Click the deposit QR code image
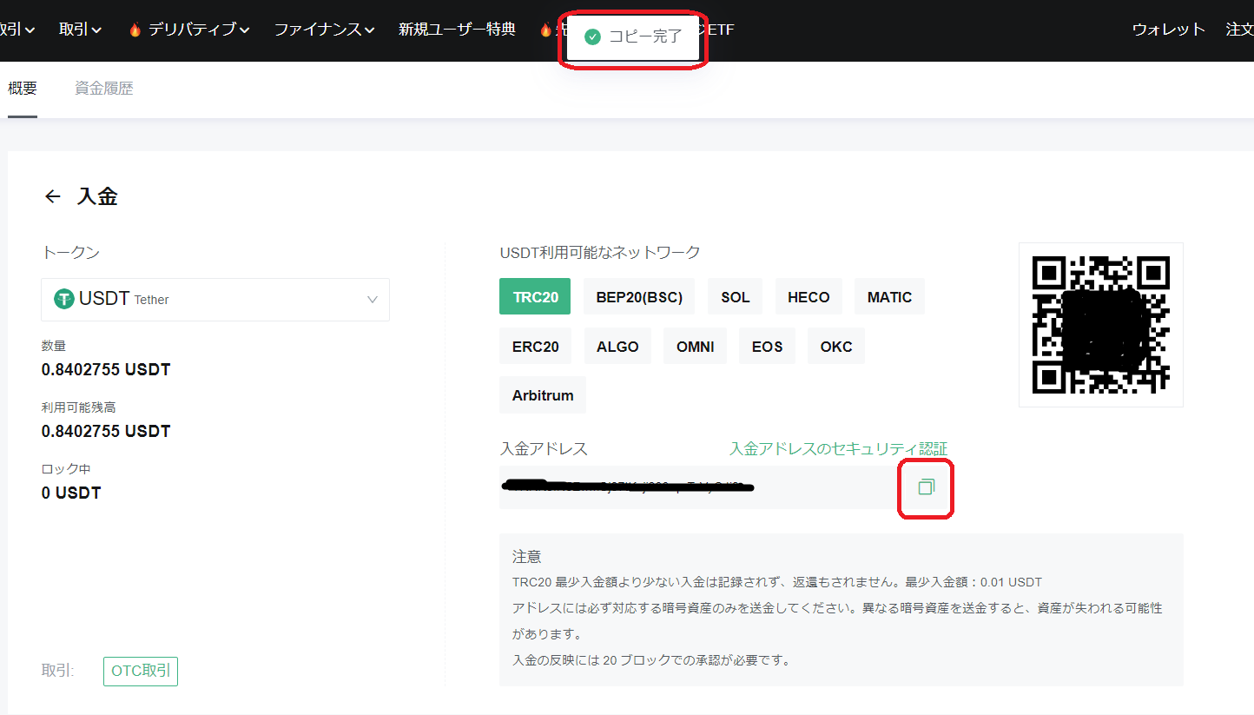This screenshot has width=1254, height=715. 1100,325
